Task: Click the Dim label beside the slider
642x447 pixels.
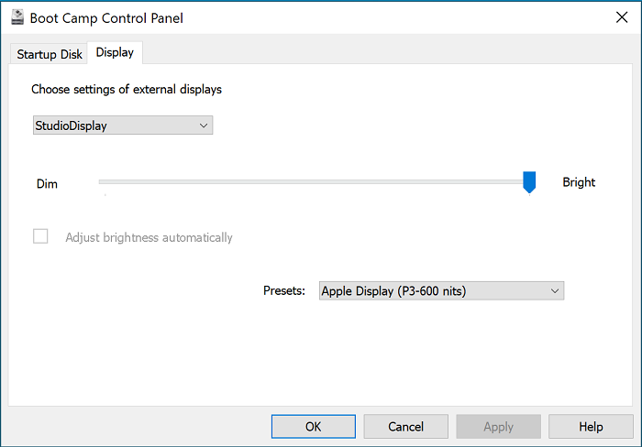Action: [47, 184]
